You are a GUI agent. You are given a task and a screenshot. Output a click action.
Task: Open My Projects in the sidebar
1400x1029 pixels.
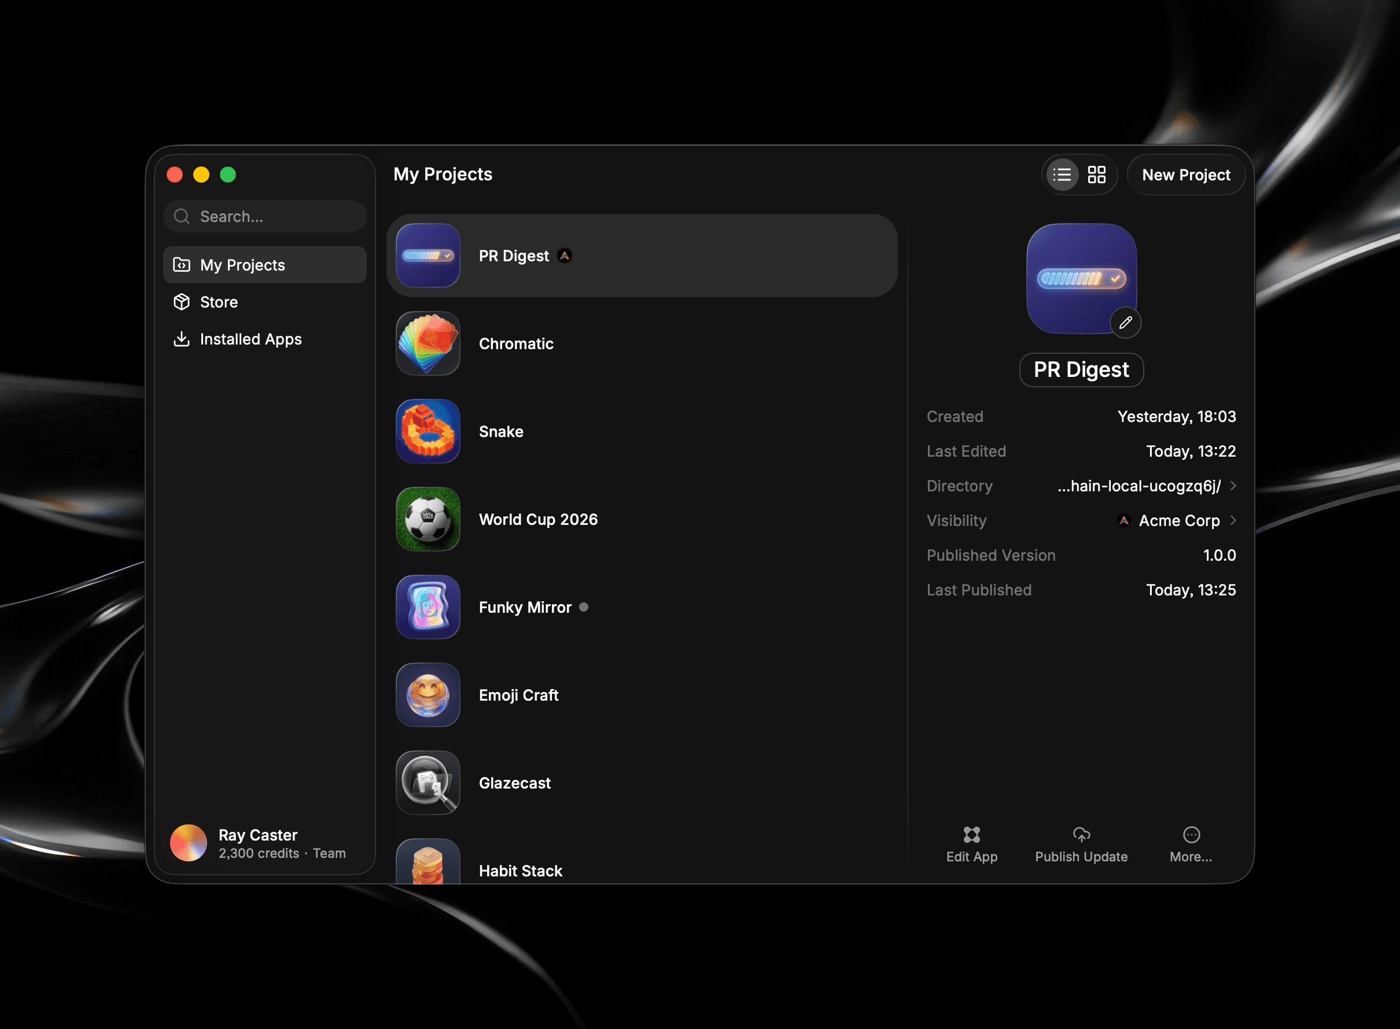point(265,265)
